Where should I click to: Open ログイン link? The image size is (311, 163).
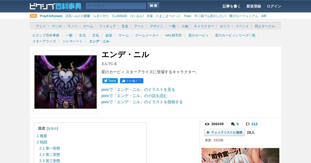click(274, 6)
